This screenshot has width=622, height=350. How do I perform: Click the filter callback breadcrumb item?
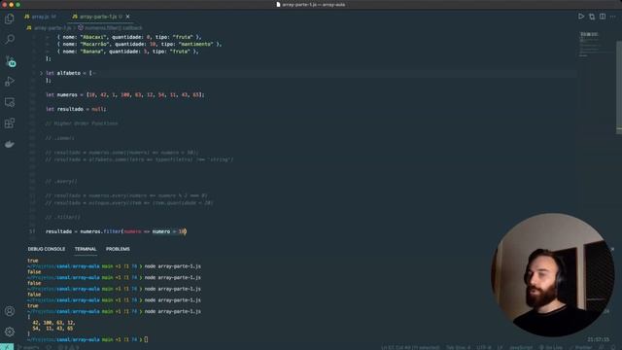click(110, 28)
